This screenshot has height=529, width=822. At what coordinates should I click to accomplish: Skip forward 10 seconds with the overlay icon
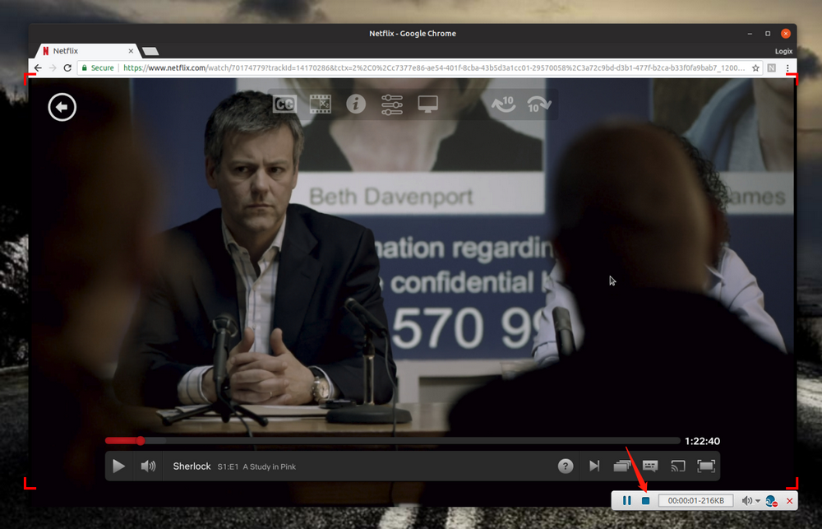tap(539, 104)
